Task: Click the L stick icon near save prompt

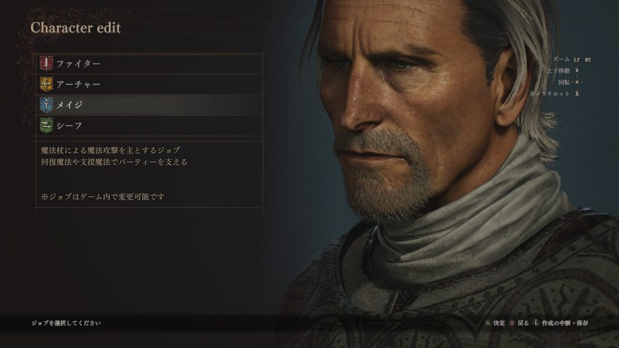Action: tap(536, 323)
